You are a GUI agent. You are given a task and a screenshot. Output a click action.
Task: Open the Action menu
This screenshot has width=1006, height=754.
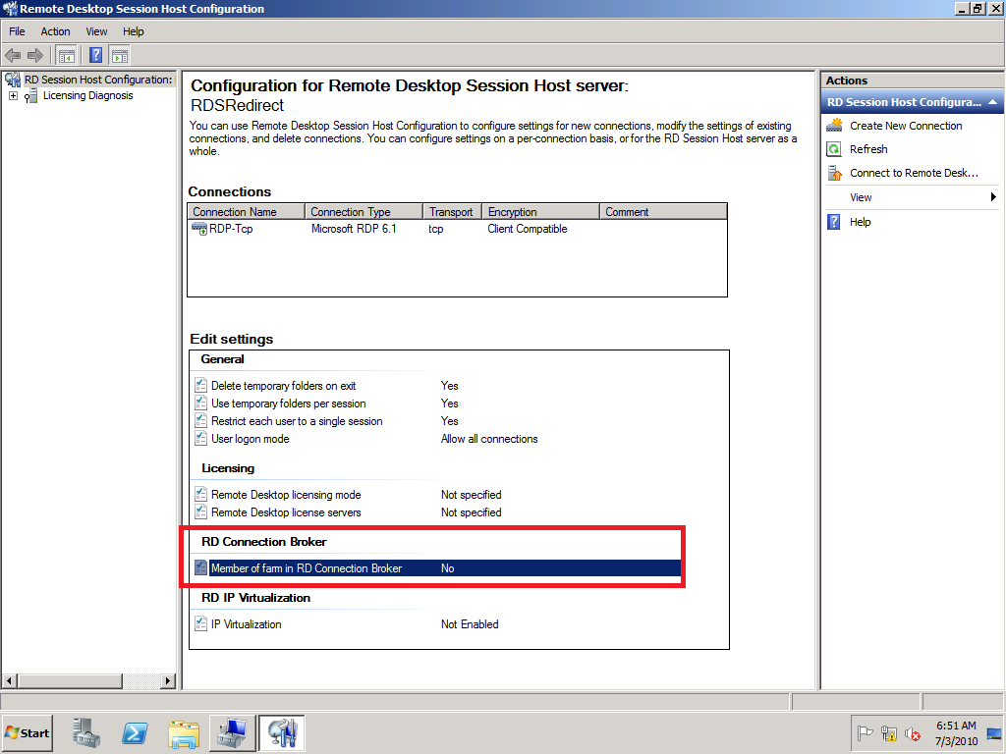(55, 31)
